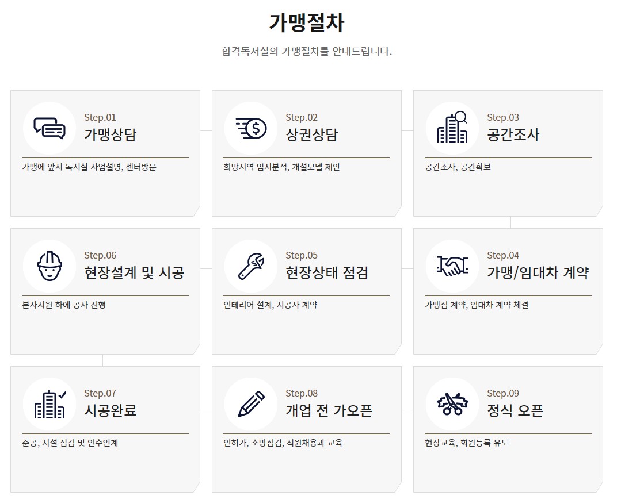This screenshot has width=621, height=496.
Task: Click the 가맹절차 page title
Action: click(x=307, y=23)
